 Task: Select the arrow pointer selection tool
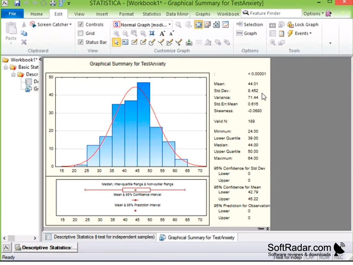pos(117,42)
